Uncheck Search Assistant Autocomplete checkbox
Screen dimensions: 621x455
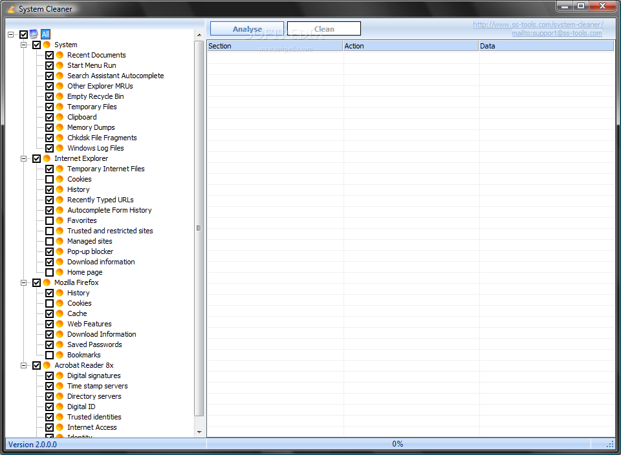50,76
